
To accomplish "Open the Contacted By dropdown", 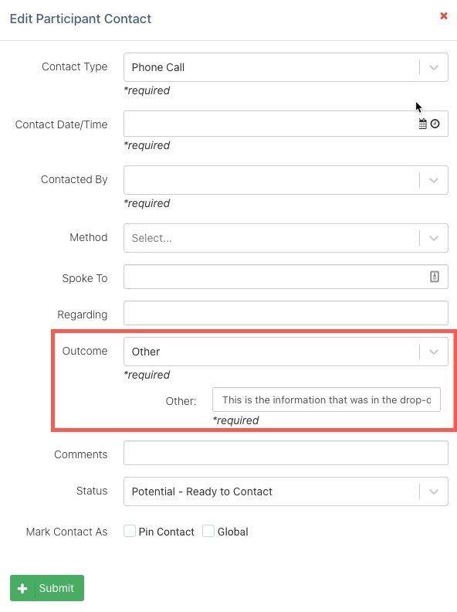I will 286,180.
